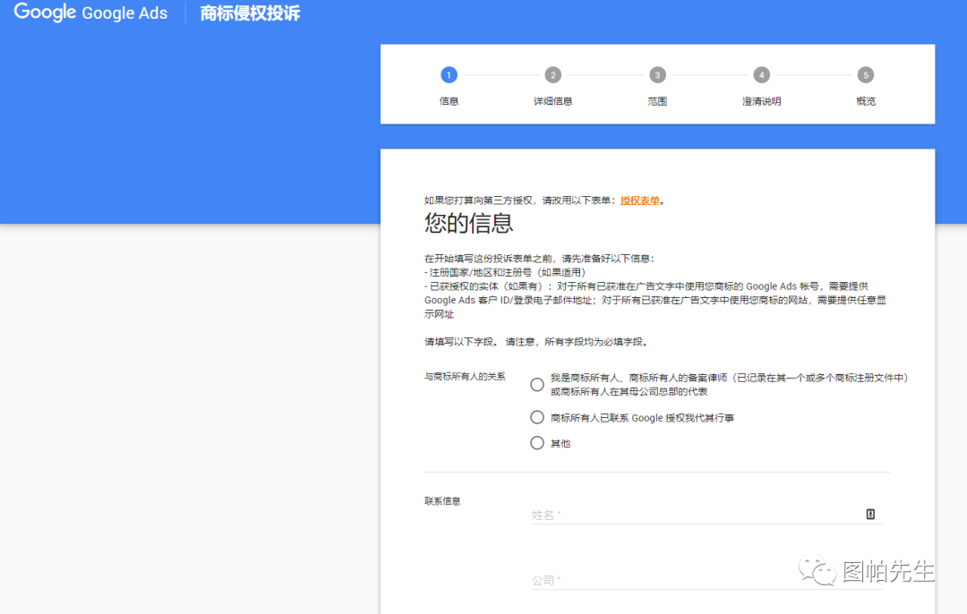967x614 pixels.
Task: Select the 概览 step label
Action: coord(865,100)
